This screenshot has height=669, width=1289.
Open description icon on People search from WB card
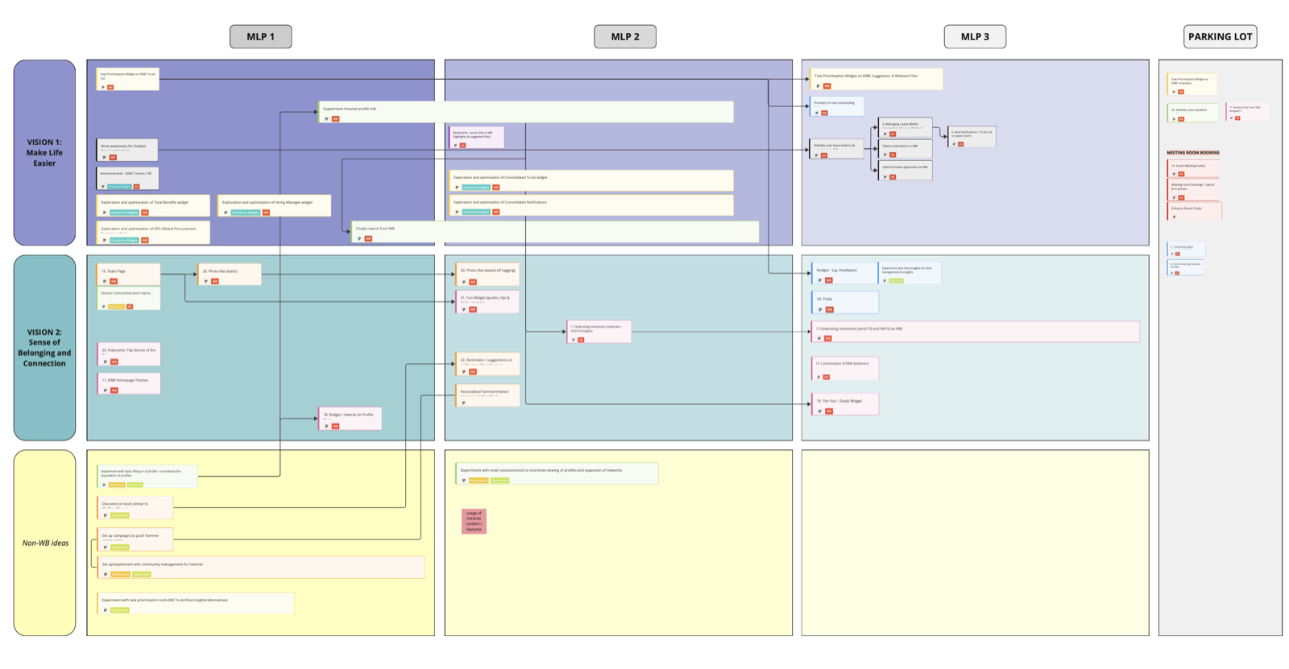click(359, 238)
